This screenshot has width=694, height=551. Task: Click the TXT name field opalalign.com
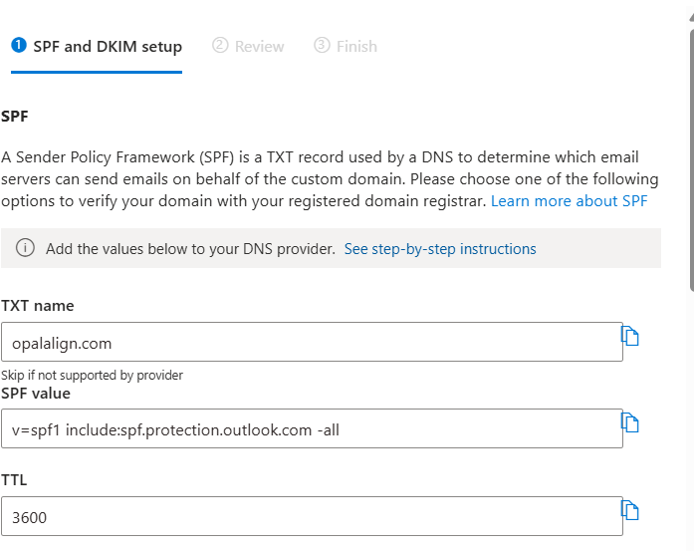[x=311, y=343]
